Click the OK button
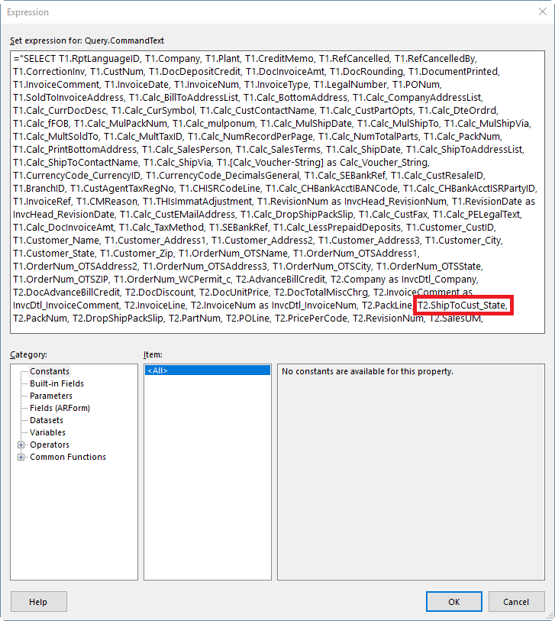 click(x=454, y=602)
